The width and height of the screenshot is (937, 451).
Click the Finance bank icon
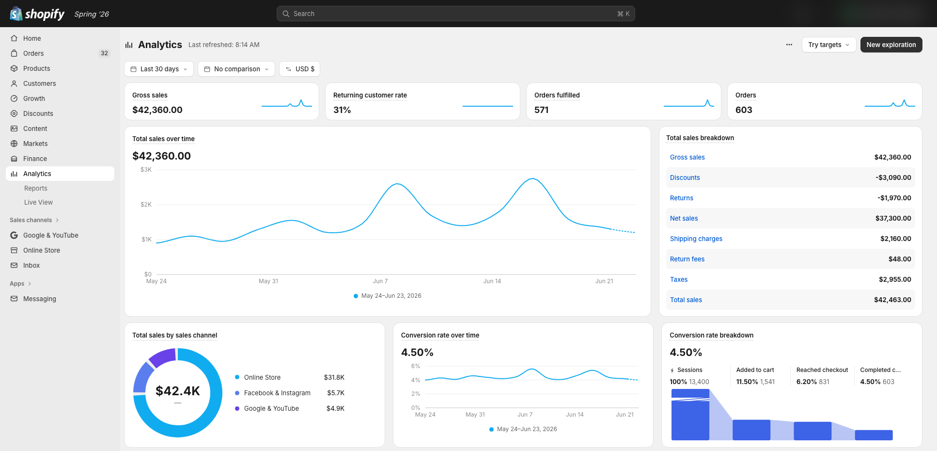(14, 159)
